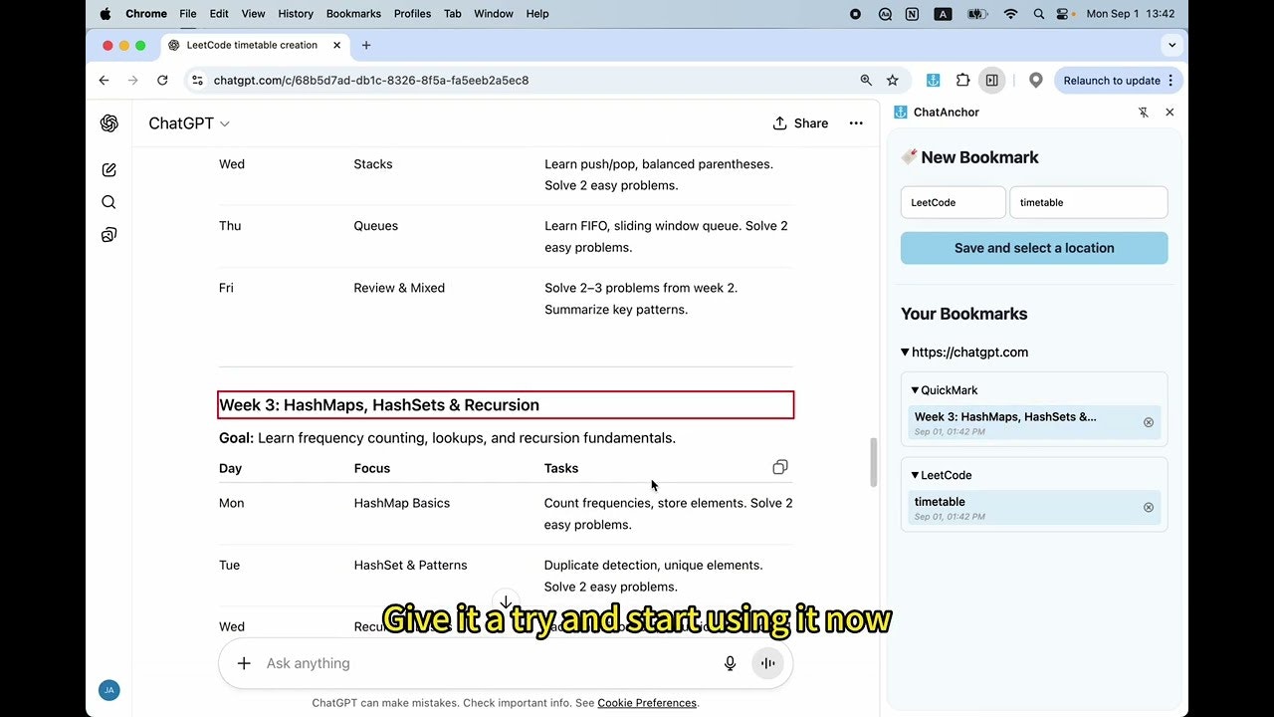Collapse the LeetCode bookmark folder
Image resolution: width=1274 pixels, height=717 pixels.
(915, 475)
